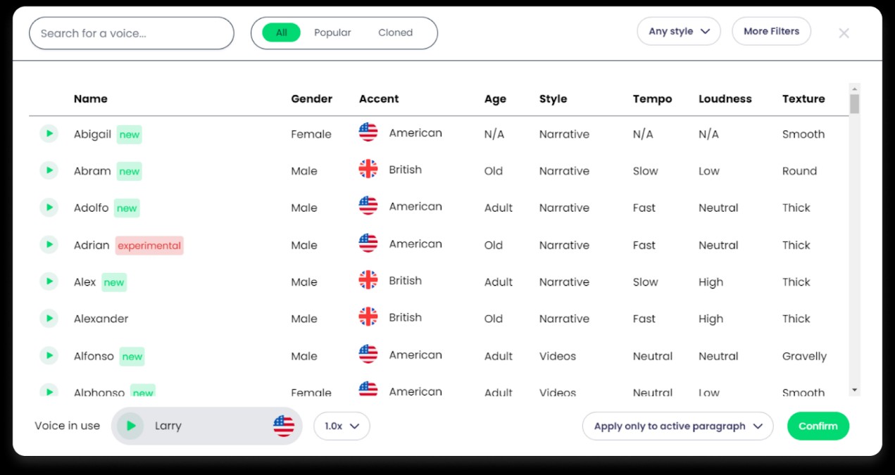Open Apply only to active paragraph dropdown
895x475 pixels.
click(x=677, y=426)
